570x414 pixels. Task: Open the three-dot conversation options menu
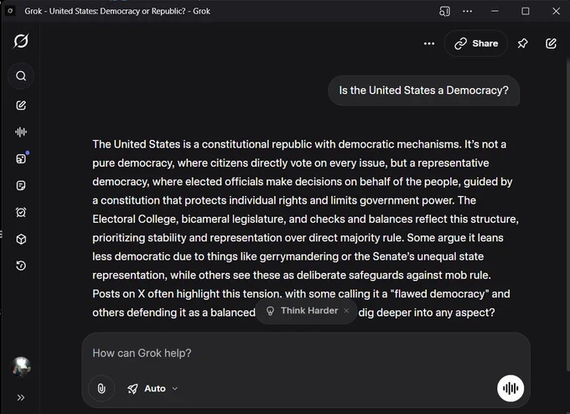[429, 44]
